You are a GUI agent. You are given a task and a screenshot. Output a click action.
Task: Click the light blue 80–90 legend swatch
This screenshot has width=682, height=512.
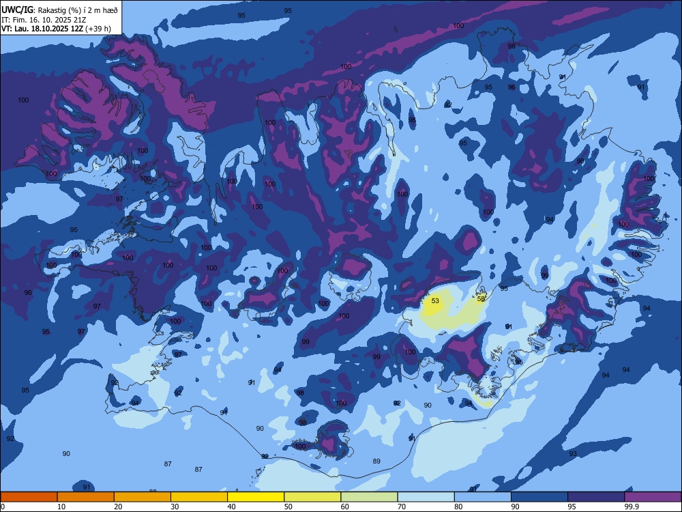click(x=483, y=497)
